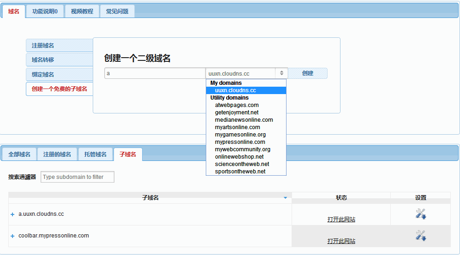
Task: Go to the 常见问题 tab
Action: 117,12
